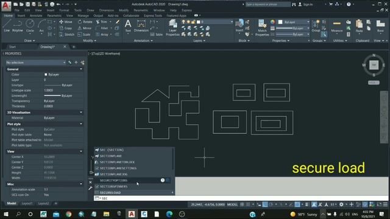Add a new drawing tab with plus button
390x219 pixels.
coord(74,47)
